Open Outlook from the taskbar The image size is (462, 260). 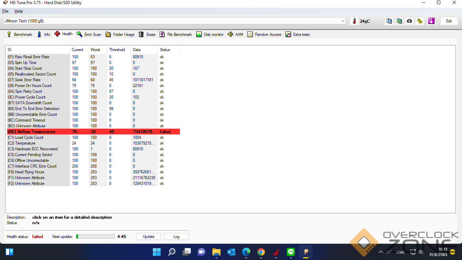pyautogui.click(x=231, y=252)
